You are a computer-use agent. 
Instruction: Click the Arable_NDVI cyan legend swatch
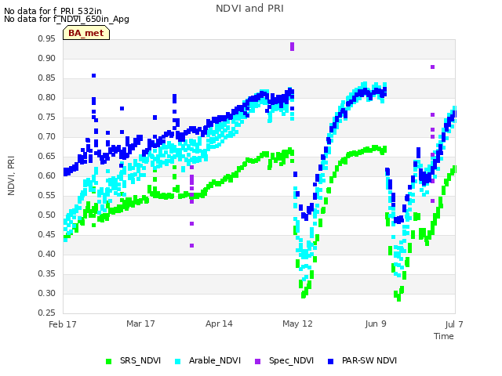178,361
